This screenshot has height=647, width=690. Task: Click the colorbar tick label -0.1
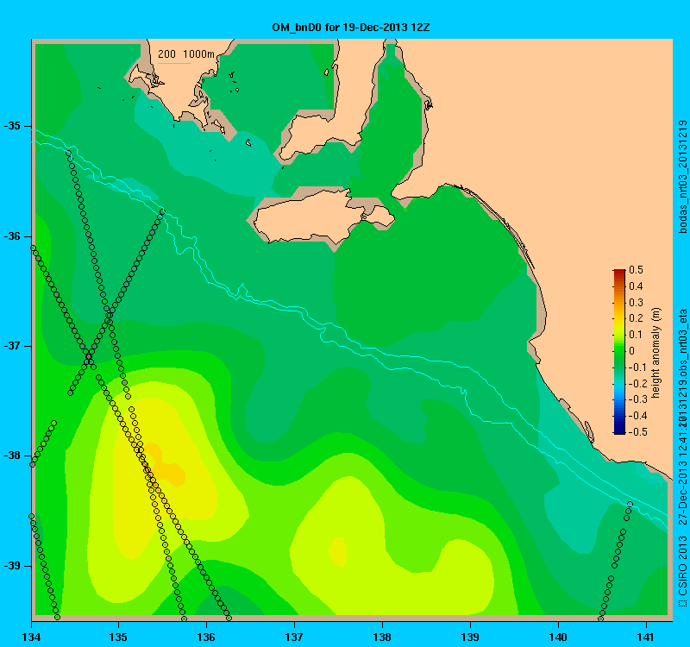[x=636, y=367]
